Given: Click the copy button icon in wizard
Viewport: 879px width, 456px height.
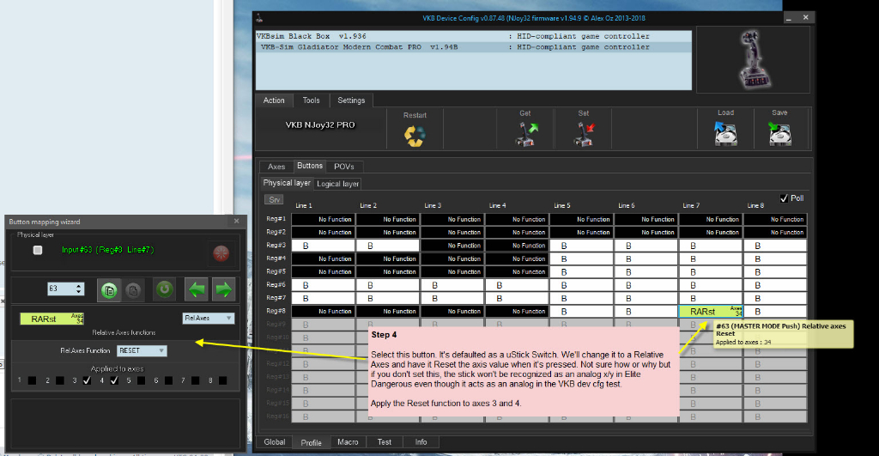Looking at the screenshot, I should coord(109,290).
